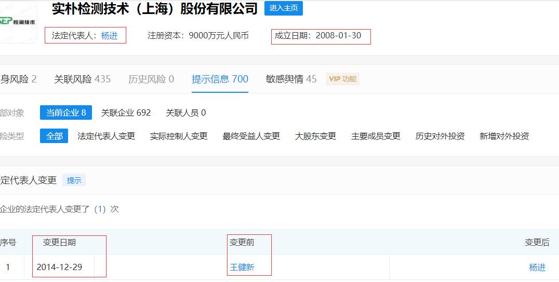559x282 pixels.
Task: Click the change count (1) link
Action: tap(100, 209)
